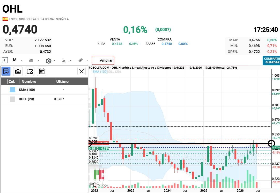The height and width of the screenshot is (193, 280).
Task: Click the 2023 label on time axis
Action: click(x=131, y=190)
